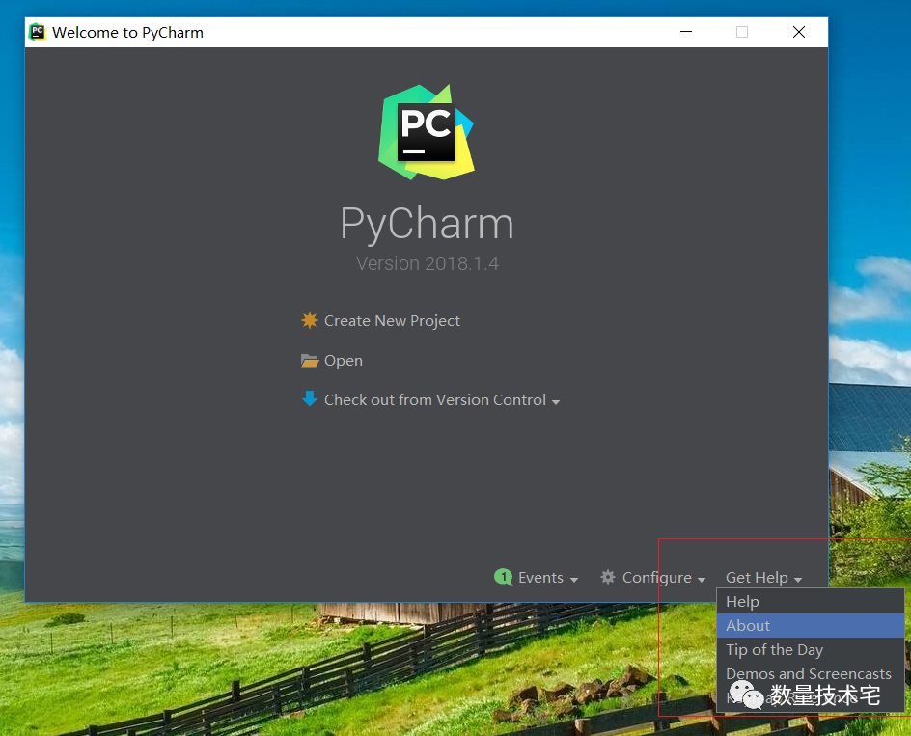Click Check out from Version Control text
The image size is (911, 736).
coord(434,399)
